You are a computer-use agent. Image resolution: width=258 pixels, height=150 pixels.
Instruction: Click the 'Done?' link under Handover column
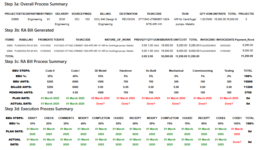[126, 104]
